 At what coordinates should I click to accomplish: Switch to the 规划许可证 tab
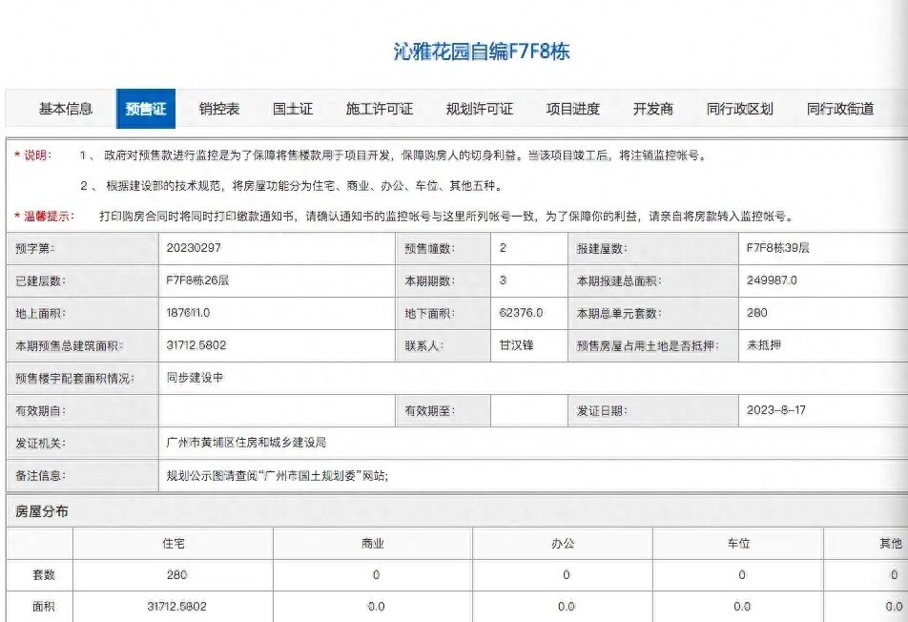click(480, 108)
